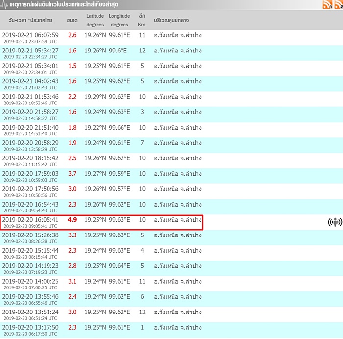343x339 pixels.
Task: Click the broadcast signal icon beside magnitude 4.9 row
Action: tap(335, 222)
